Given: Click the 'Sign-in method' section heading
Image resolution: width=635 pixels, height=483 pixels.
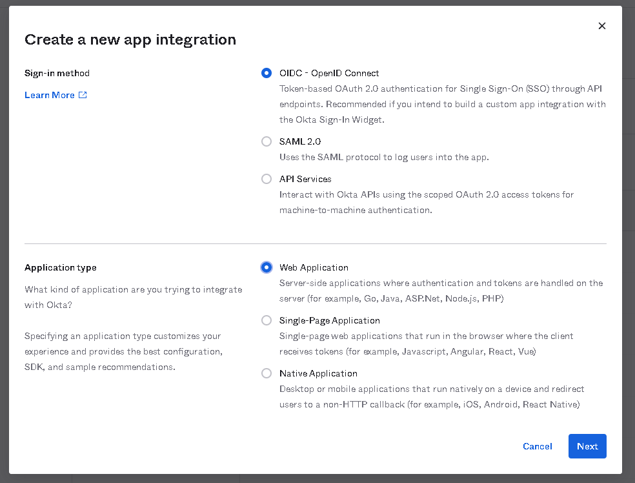Looking at the screenshot, I should pos(57,73).
